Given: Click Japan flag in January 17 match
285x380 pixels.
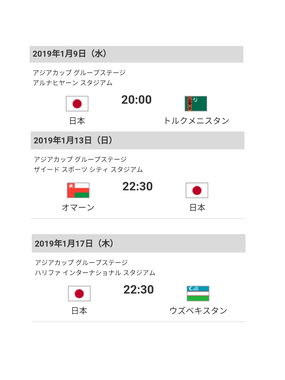Looking at the screenshot, I should tap(79, 293).
